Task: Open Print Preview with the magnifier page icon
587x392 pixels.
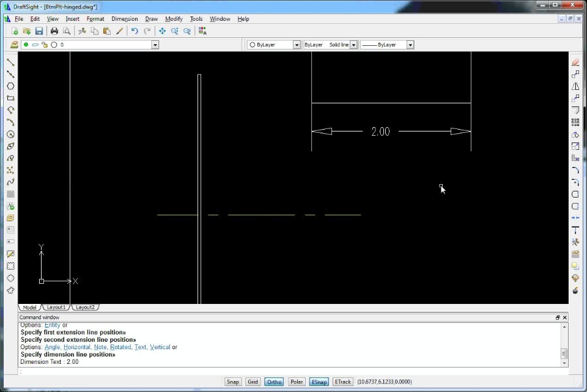Action: tap(67, 31)
